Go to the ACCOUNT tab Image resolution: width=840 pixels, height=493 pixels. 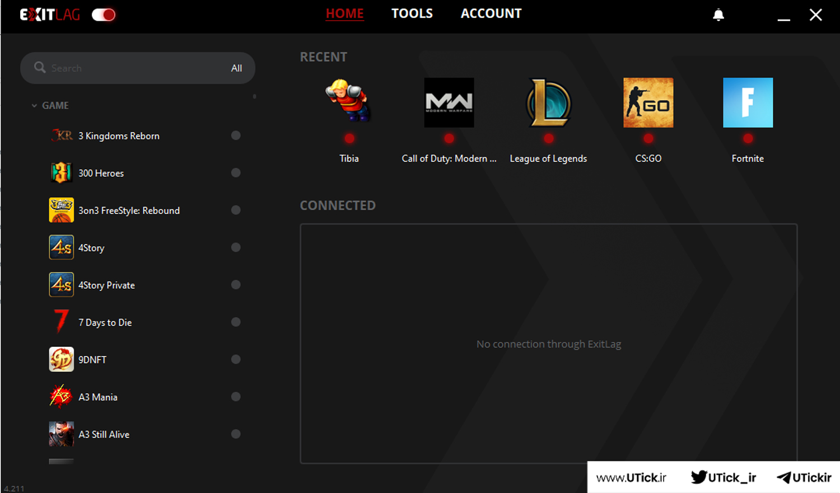pos(491,13)
